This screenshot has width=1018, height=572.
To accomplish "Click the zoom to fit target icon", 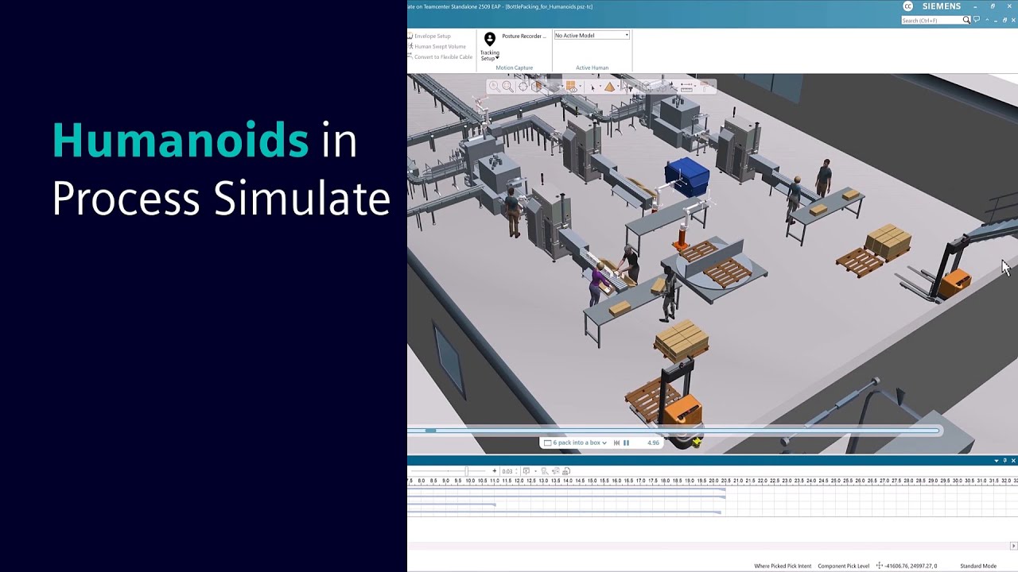I will click(523, 86).
